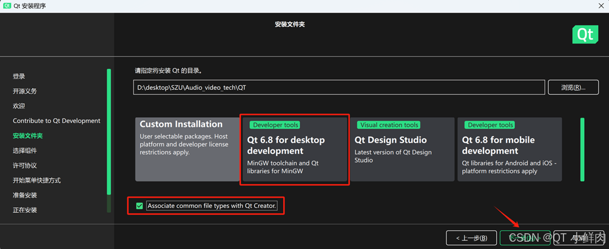Select 正在安装 step in the sidebar
The image size is (609, 249).
(25, 210)
